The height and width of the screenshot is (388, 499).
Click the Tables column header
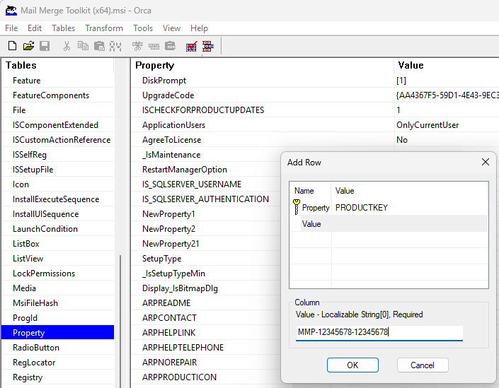coord(58,65)
